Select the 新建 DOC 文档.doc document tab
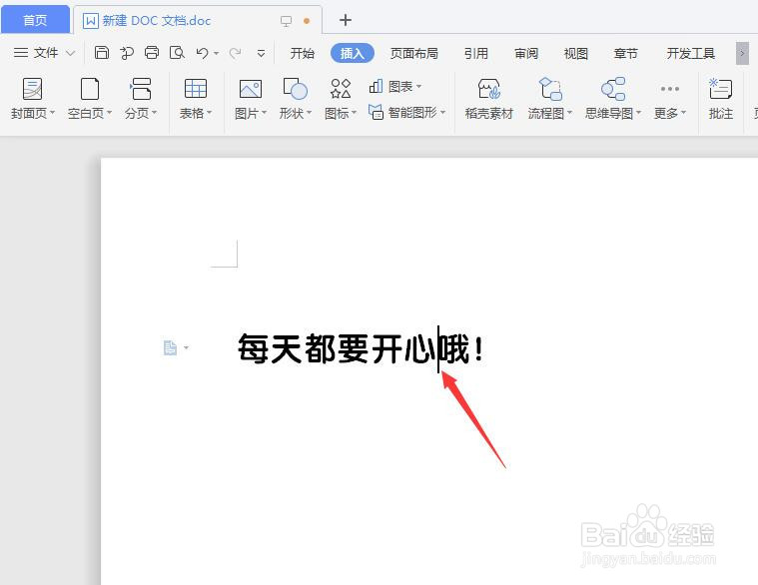758x585 pixels. click(x=197, y=20)
